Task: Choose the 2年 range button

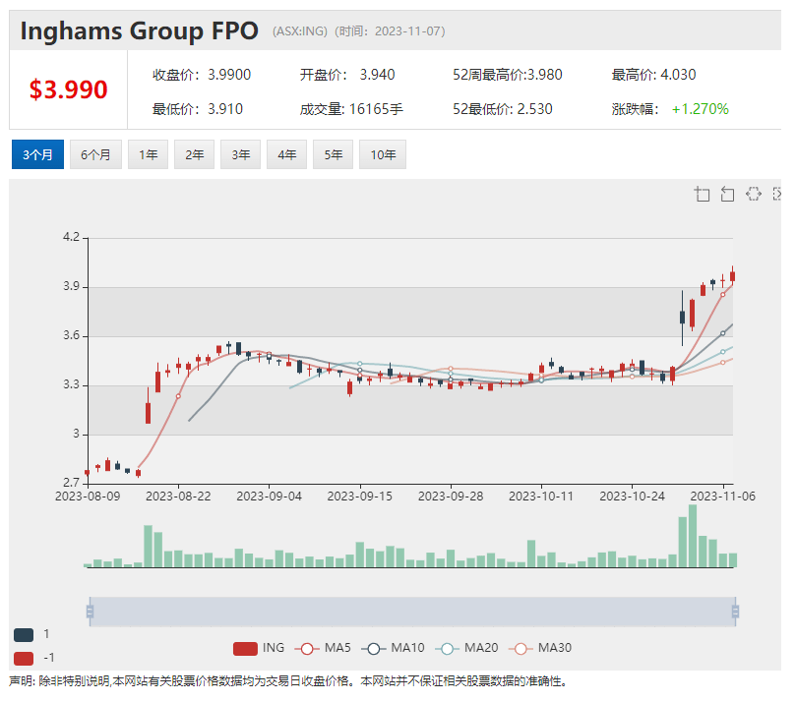Action: [x=194, y=154]
